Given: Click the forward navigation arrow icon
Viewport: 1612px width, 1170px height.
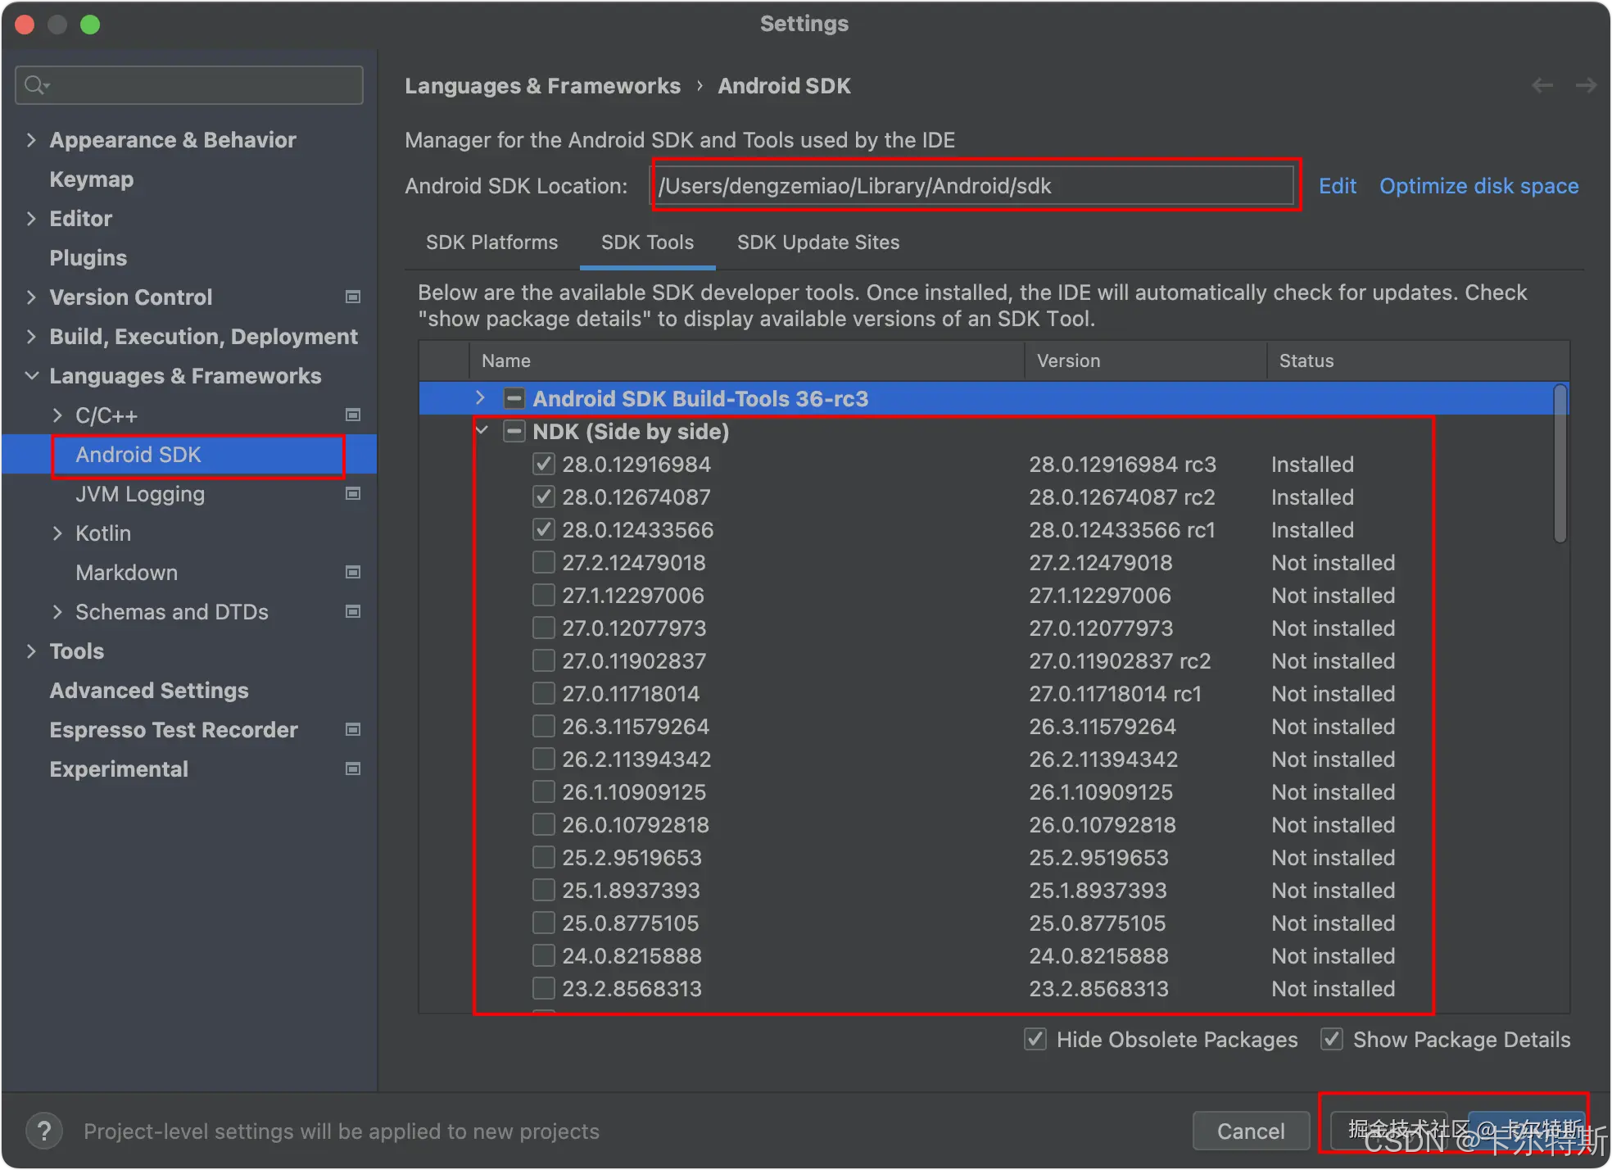Looking at the screenshot, I should 1586,85.
